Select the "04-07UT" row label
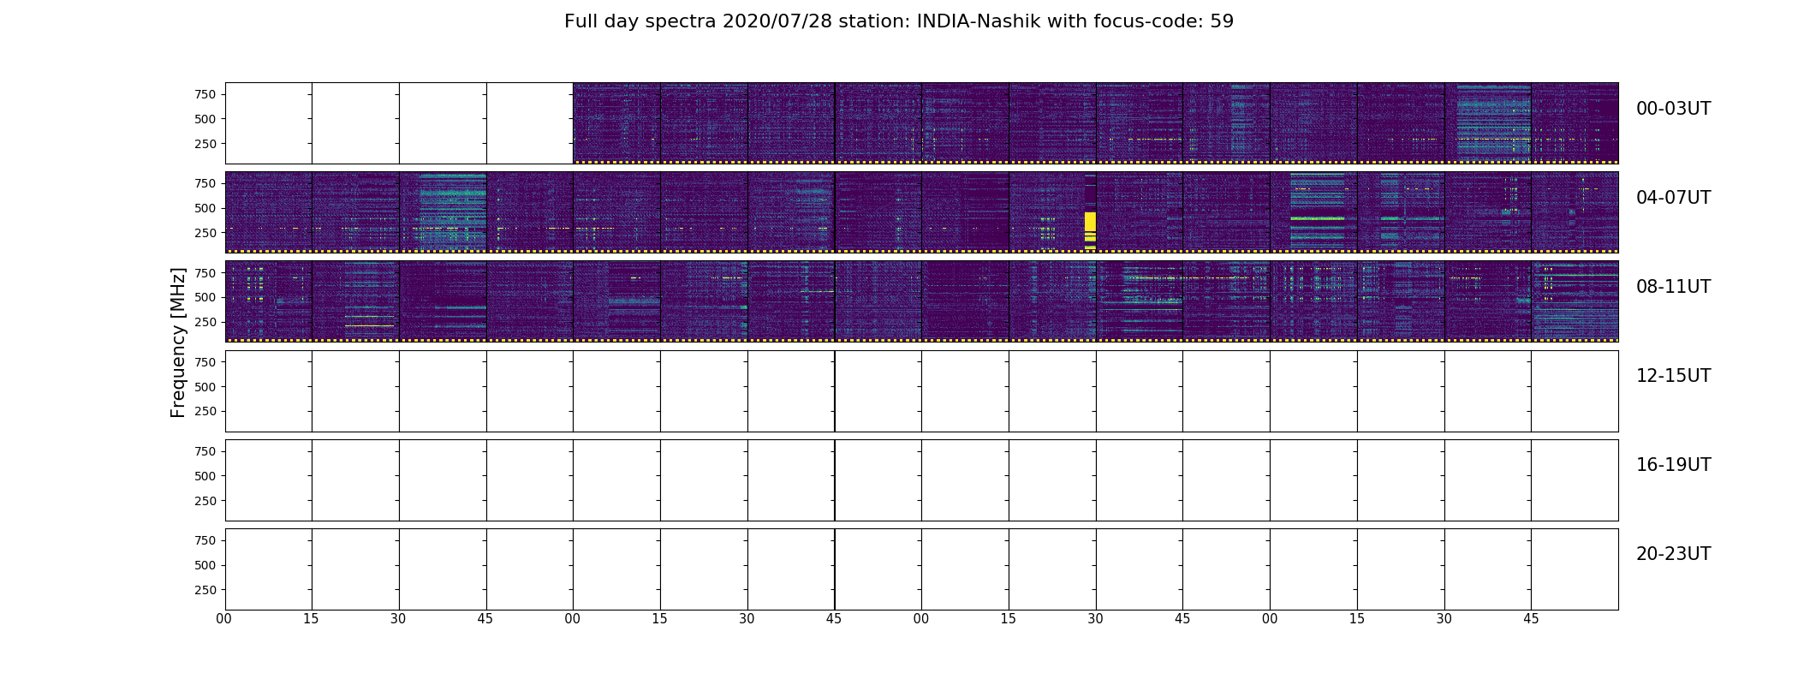This screenshot has height=685, width=1798. (1673, 198)
